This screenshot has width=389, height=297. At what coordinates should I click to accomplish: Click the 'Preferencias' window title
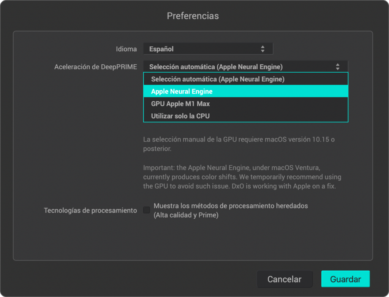[193, 16]
